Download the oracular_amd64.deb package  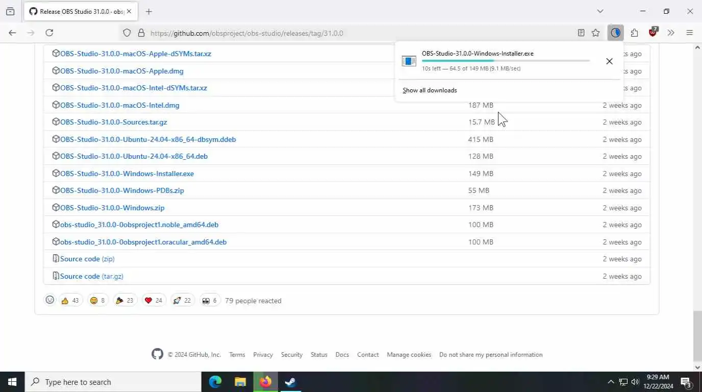tap(143, 242)
